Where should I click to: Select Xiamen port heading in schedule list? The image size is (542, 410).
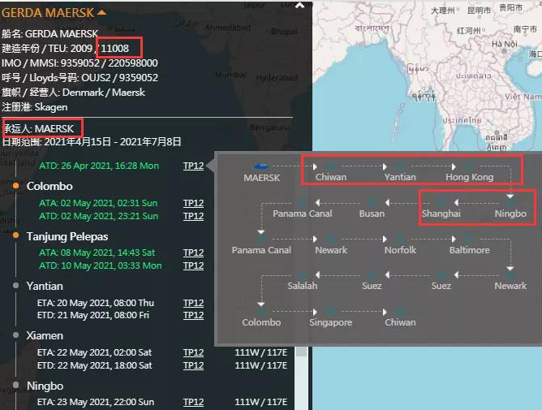click(x=45, y=335)
